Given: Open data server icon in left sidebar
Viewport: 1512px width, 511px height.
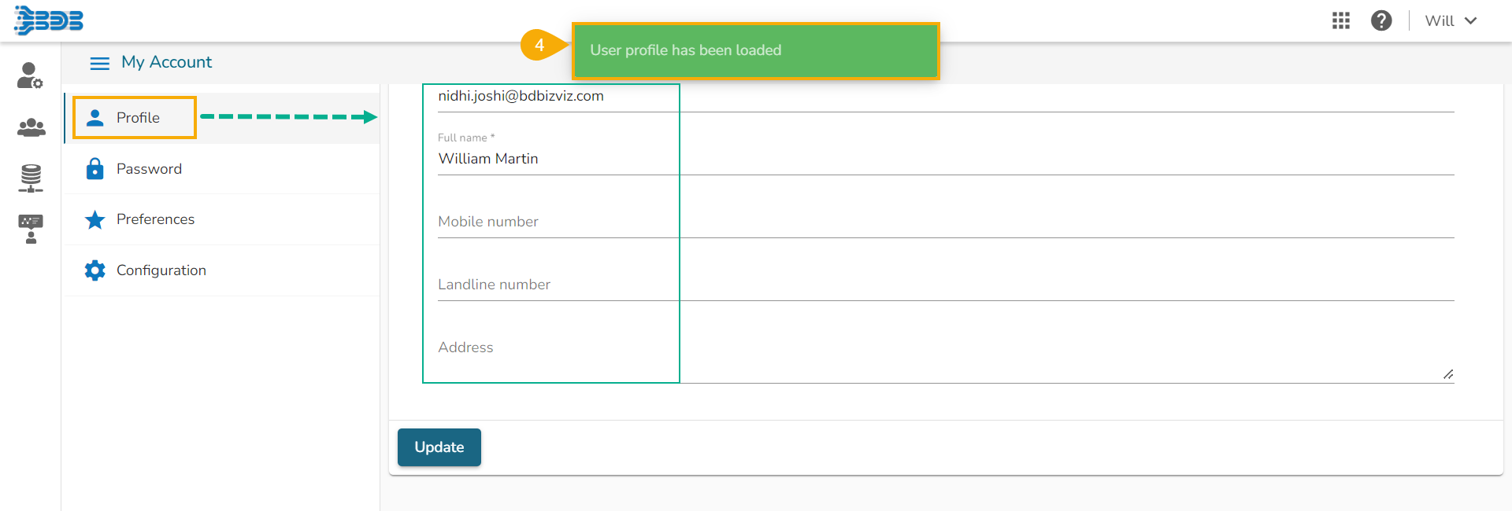Looking at the screenshot, I should (x=31, y=178).
